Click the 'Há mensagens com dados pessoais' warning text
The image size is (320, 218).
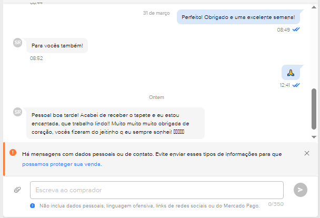pos(152,154)
